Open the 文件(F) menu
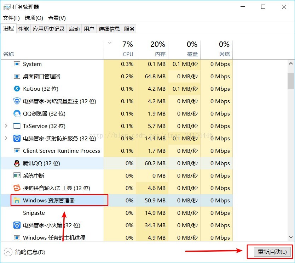295x263 pixels. (11, 18)
